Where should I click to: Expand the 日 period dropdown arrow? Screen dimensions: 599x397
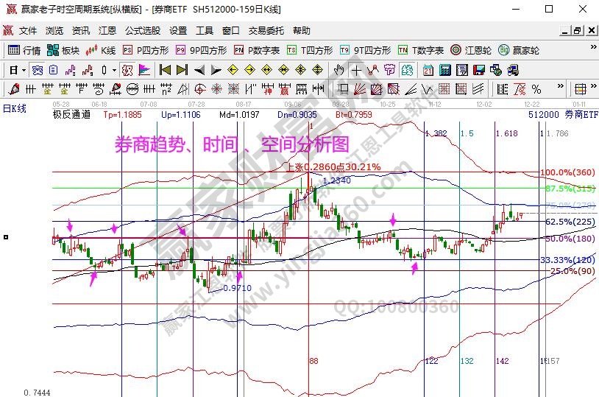[24, 71]
